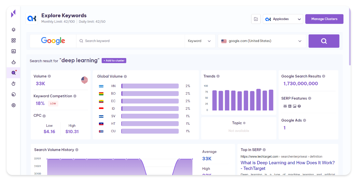This screenshot has height=181, width=357.
Task: Click the Google Search Results info icon
Action: [x=324, y=76]
